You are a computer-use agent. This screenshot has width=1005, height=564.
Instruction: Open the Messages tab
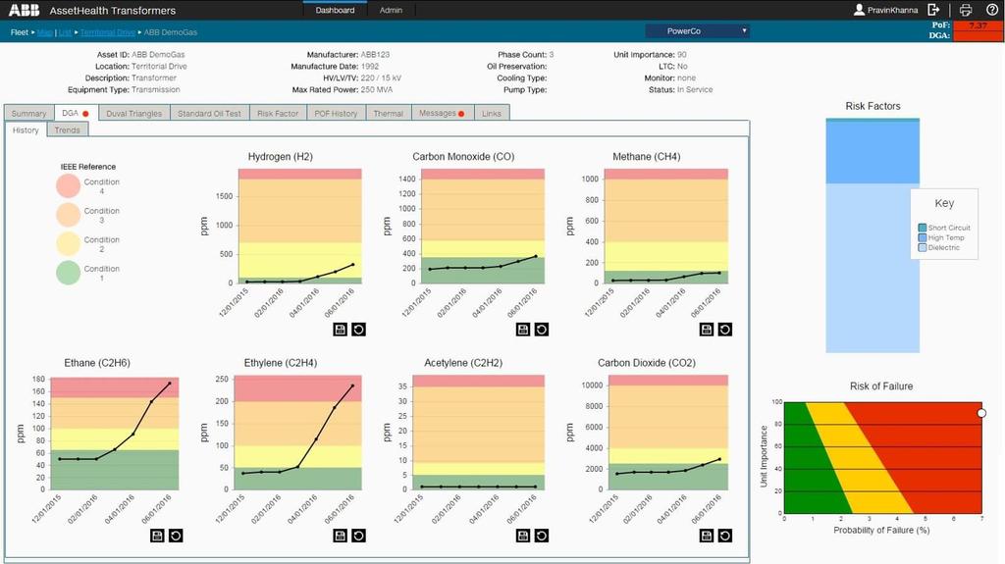442,114
